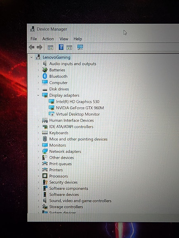Click the Batteries category icon
The width and height of the screenshot is (179, 238).
(x=45, y=70)
